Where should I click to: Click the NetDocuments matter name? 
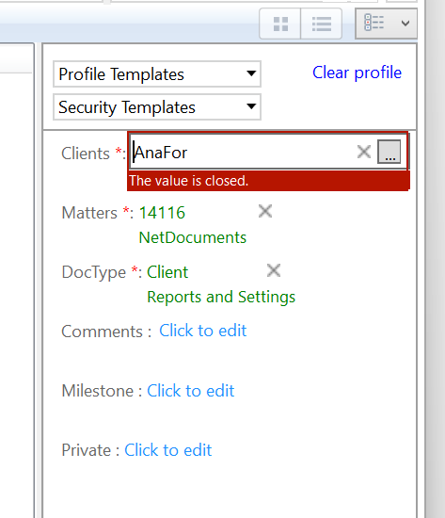(x=193, y=237)
